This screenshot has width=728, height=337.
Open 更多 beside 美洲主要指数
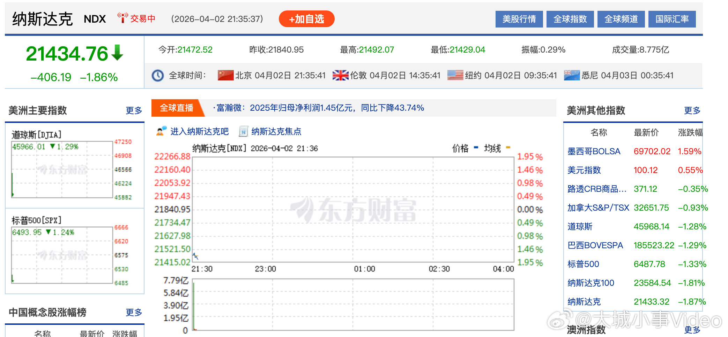(133, 110)
